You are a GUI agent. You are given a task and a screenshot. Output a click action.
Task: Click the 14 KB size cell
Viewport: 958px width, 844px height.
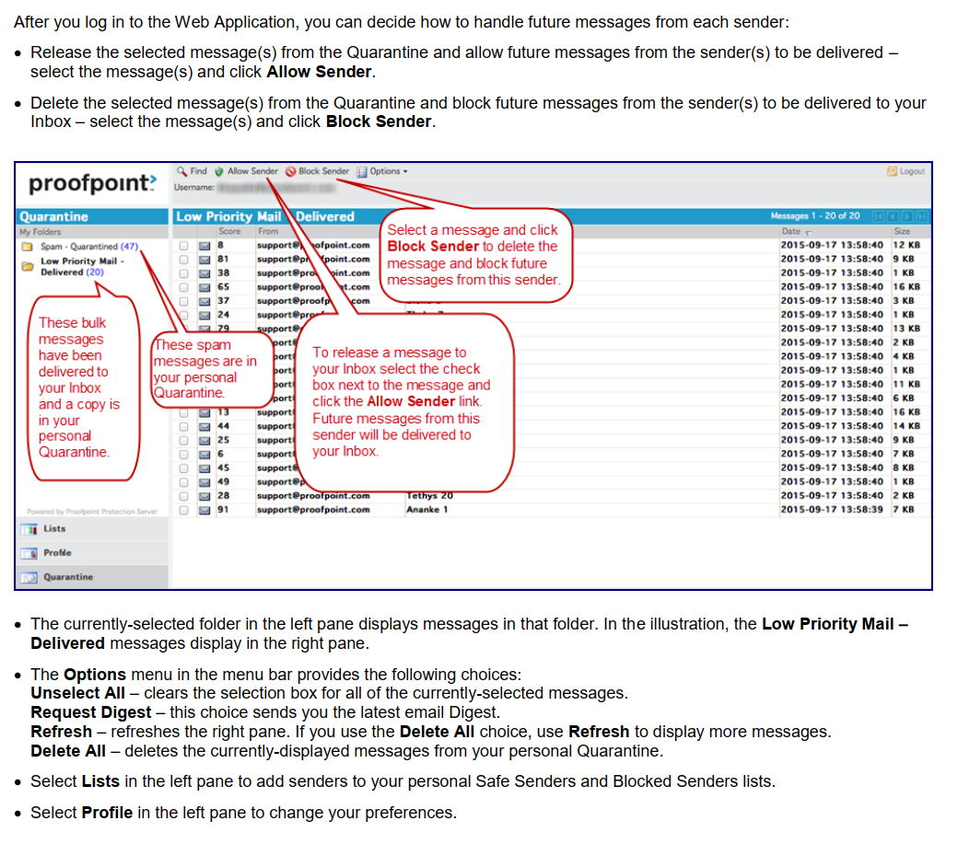906,426
